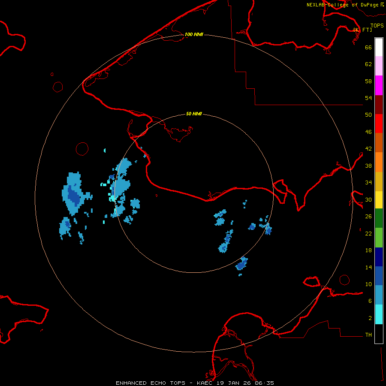Viewport: 386px width, 386px height.
Task: Click the yellow swatch between 34 and 30
Action: pos(379,199)
